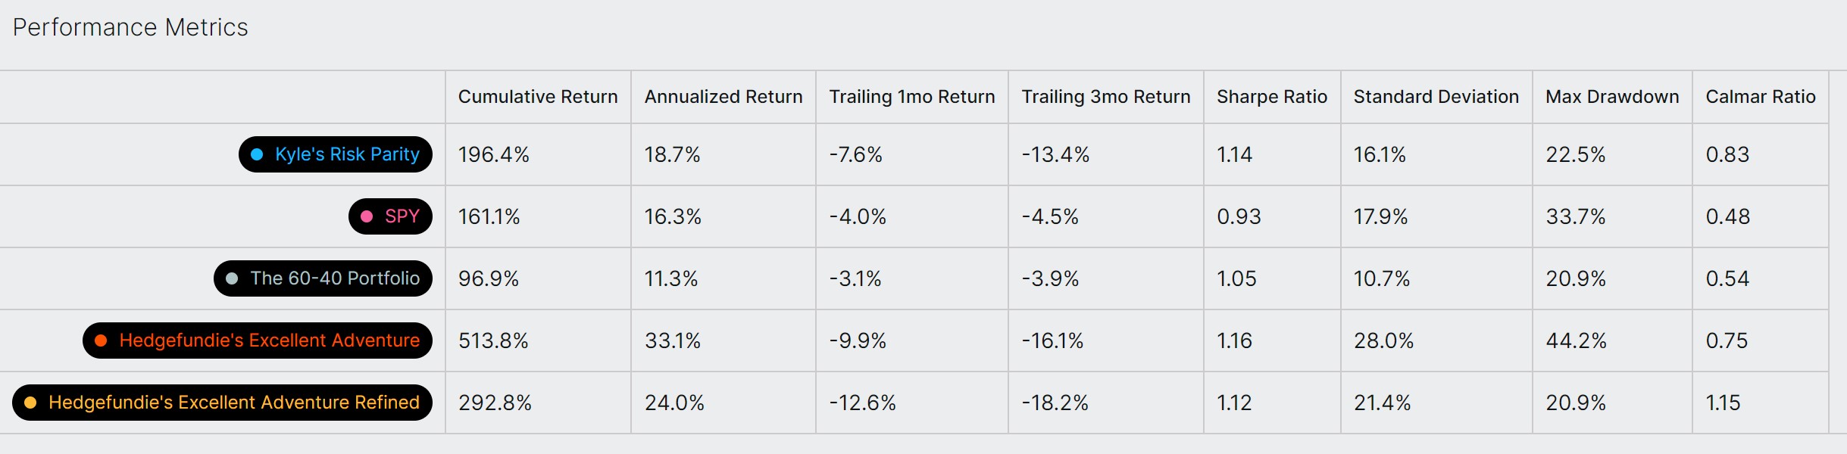The width and height of the screenshot is (1847, 454).
Task: Select the 1.15 Calmar Ratio cell
Action: (x=1761, y=403)
